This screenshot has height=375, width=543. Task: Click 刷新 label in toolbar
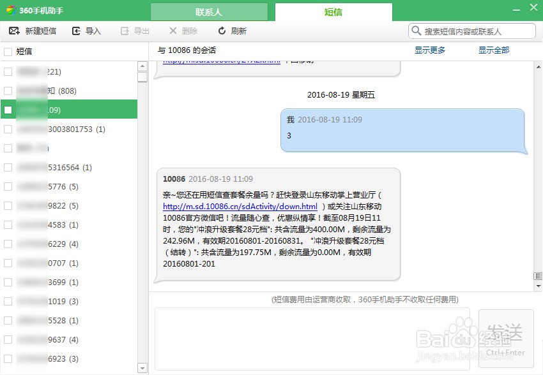(x=239, y=31)
